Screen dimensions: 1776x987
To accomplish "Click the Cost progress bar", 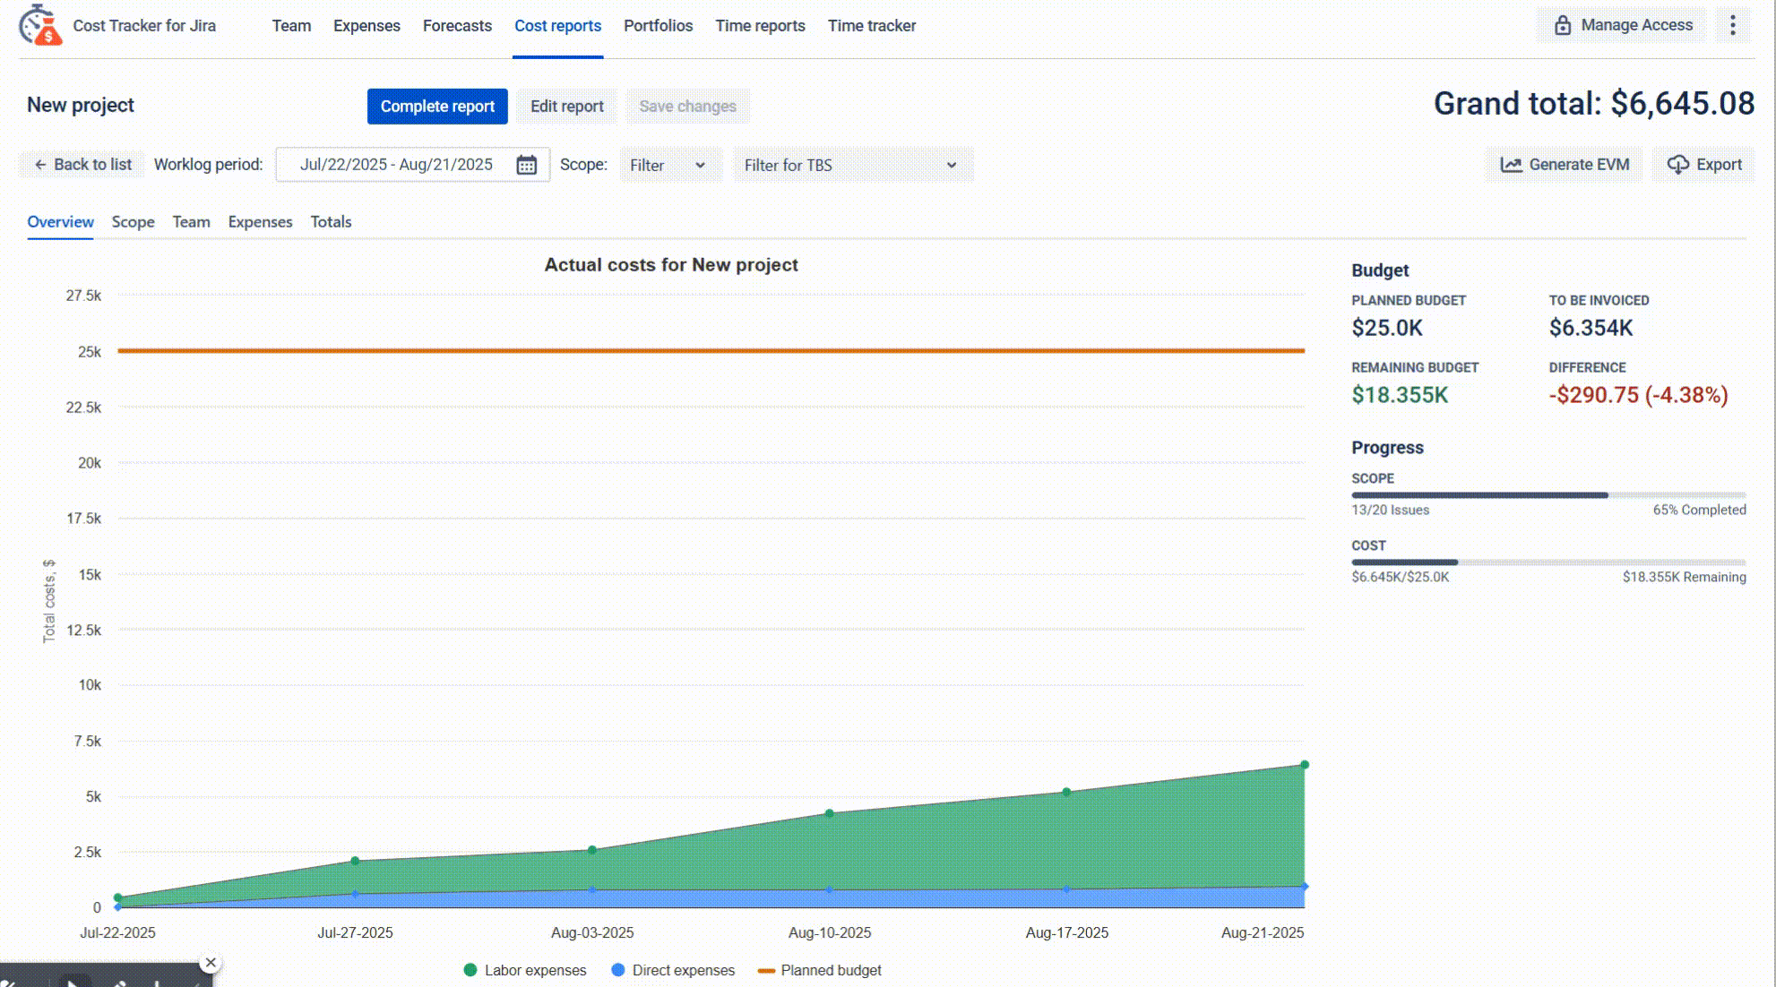I will (x=1548, y=562).
